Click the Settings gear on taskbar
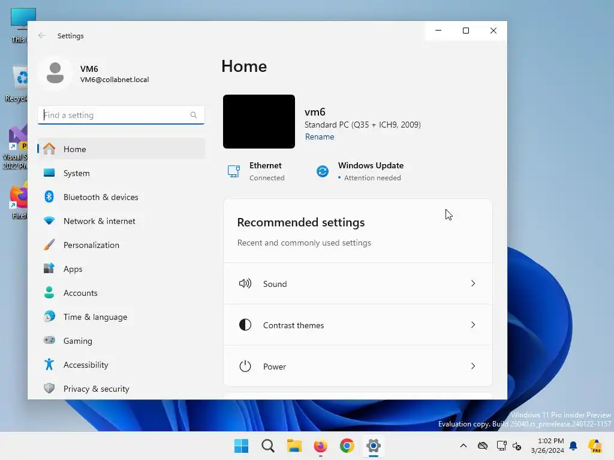This screenshot has width=614, height=460. pyautogui.click(x=374, y=446)
